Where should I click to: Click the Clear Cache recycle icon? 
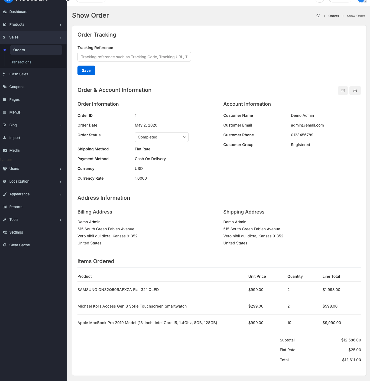point(5,245)
